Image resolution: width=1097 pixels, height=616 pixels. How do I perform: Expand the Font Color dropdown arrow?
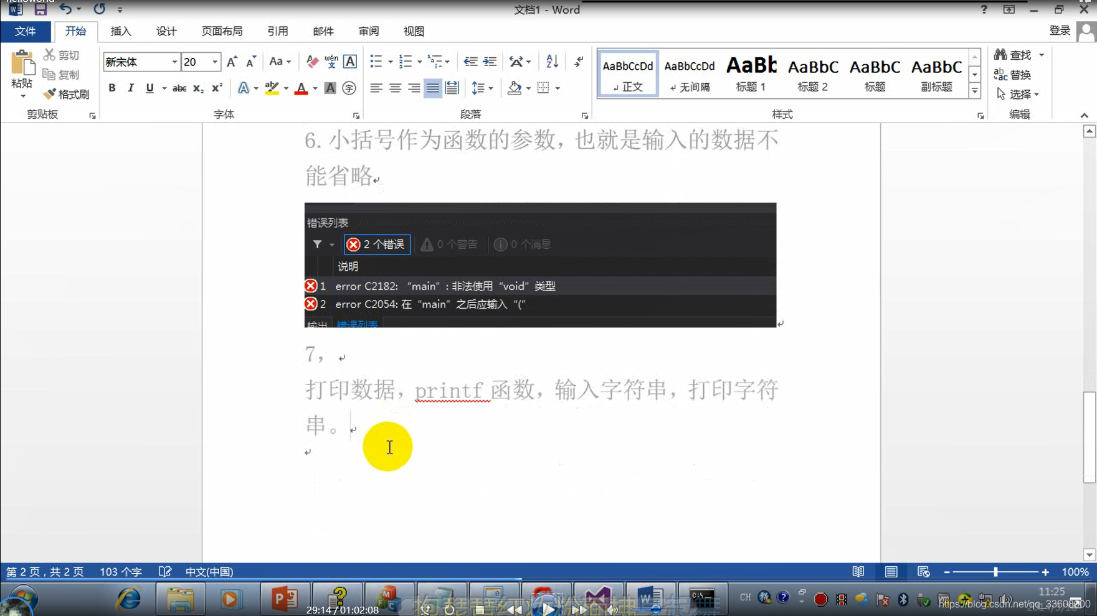pyautogui.click(x=314, y=88)
